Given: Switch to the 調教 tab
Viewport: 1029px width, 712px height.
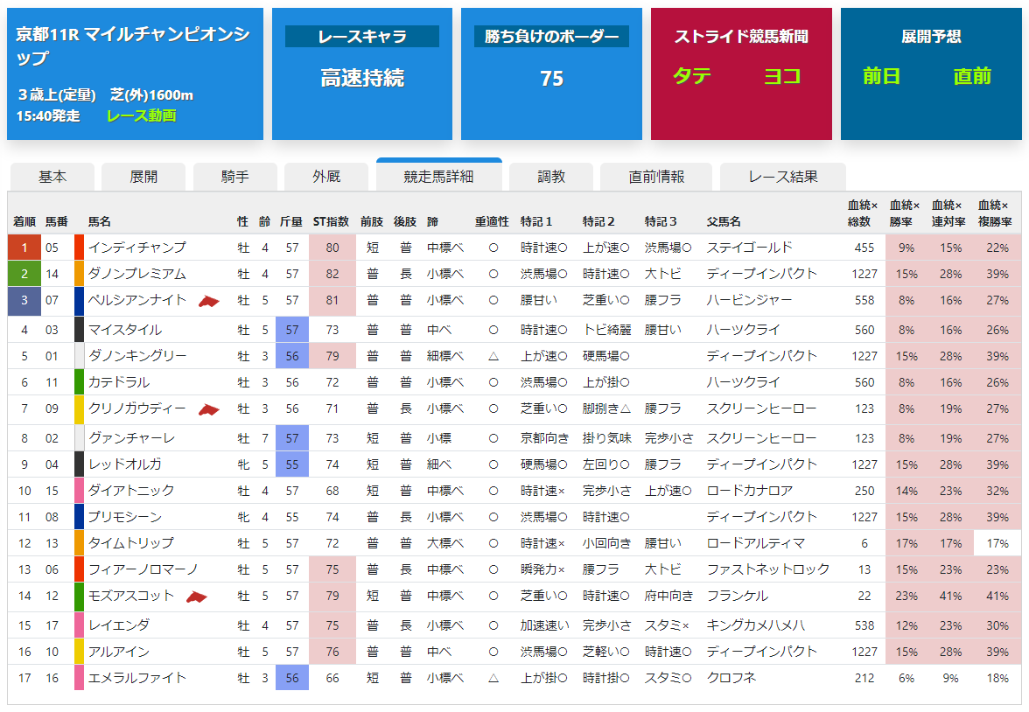Looking at the screenshot, I should [x=551, y=177].
